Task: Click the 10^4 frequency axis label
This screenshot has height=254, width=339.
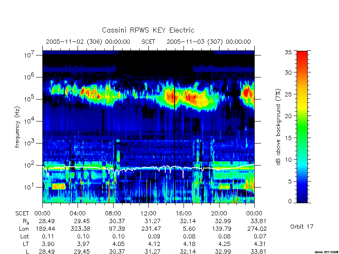Action: (29, 121)
